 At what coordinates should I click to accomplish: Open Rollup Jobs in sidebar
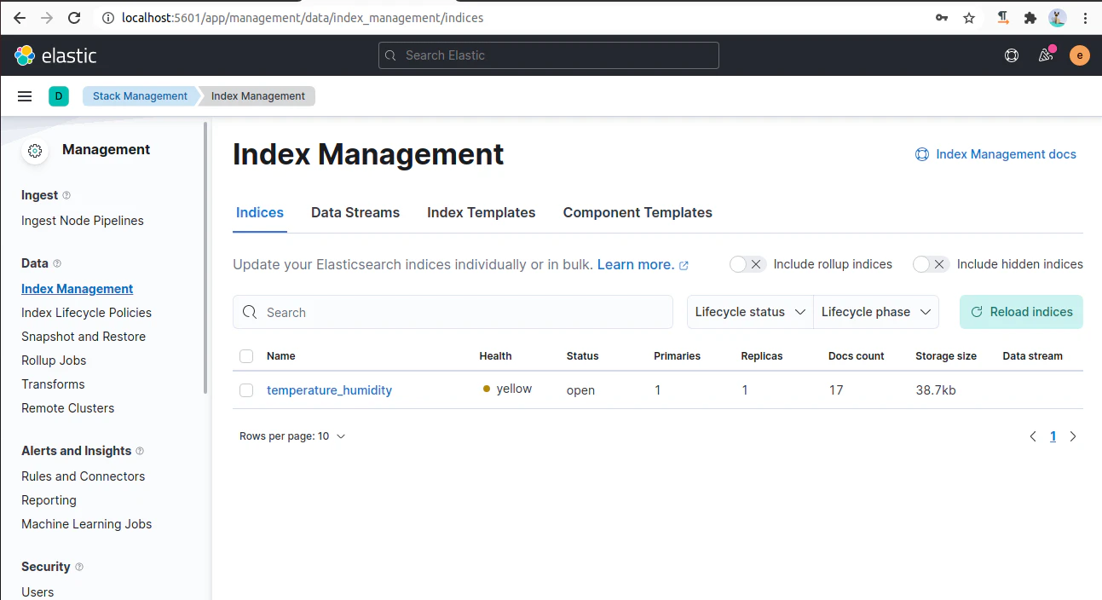point(54,361)
